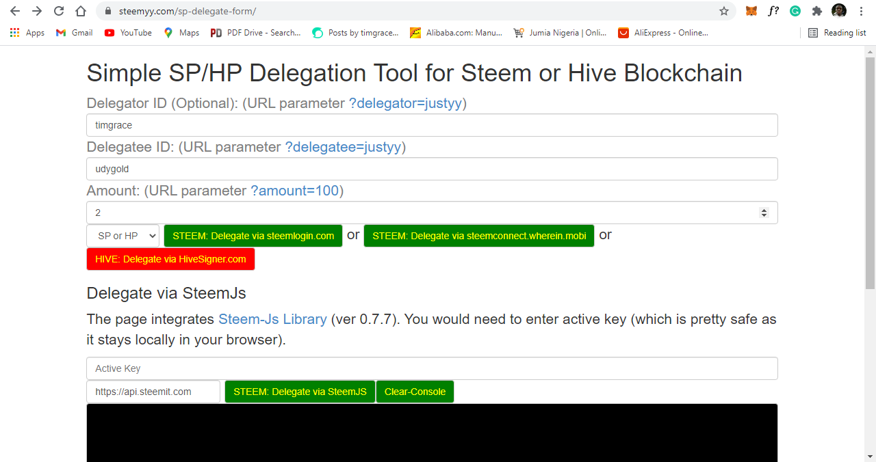Click the Active Key field
The width and height of the screenshot is (876, 462).
pos(432,368)
